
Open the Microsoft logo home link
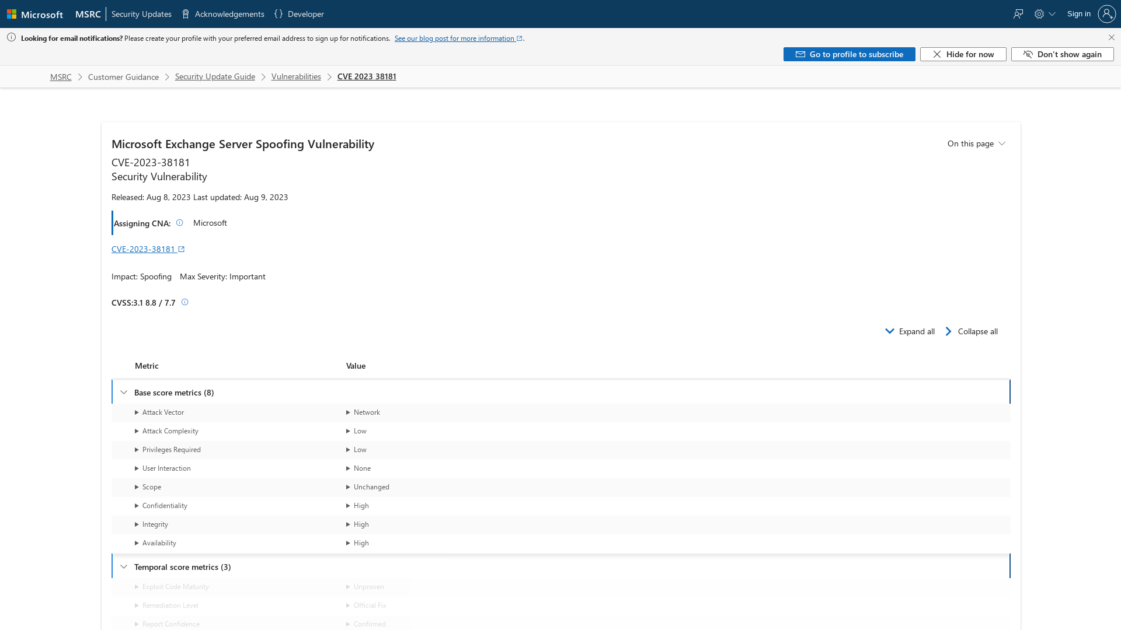(35, 14)
